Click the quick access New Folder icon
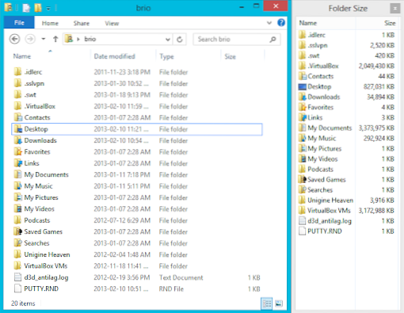404x313 pixels. (38, 8)
